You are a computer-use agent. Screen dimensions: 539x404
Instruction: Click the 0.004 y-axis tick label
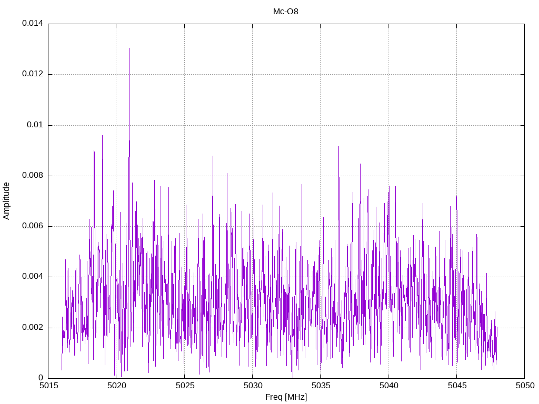(x=32, y=277)
